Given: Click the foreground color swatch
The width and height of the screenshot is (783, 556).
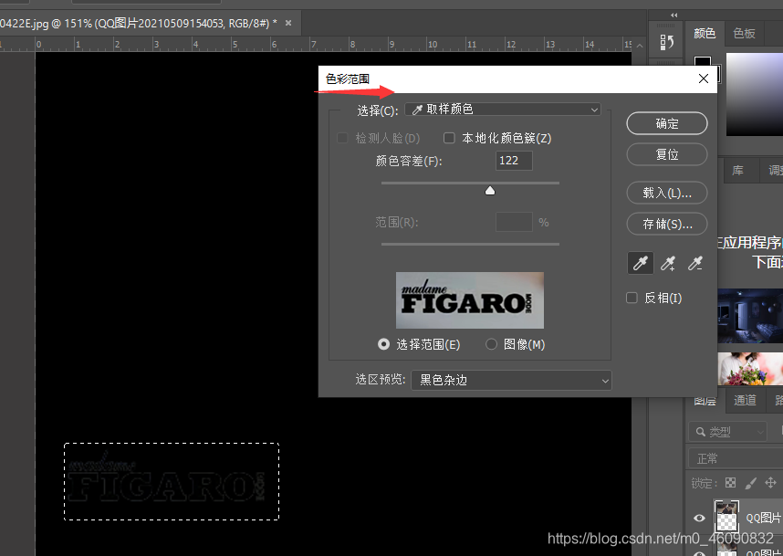Looking at the screenshot, I should [x=702, y=62].
